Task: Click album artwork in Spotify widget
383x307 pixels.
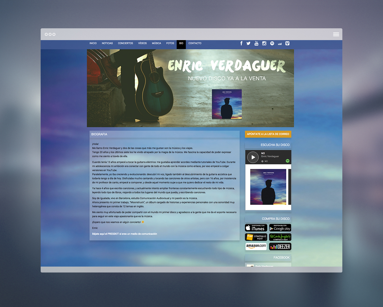Action: coord(268,187)
